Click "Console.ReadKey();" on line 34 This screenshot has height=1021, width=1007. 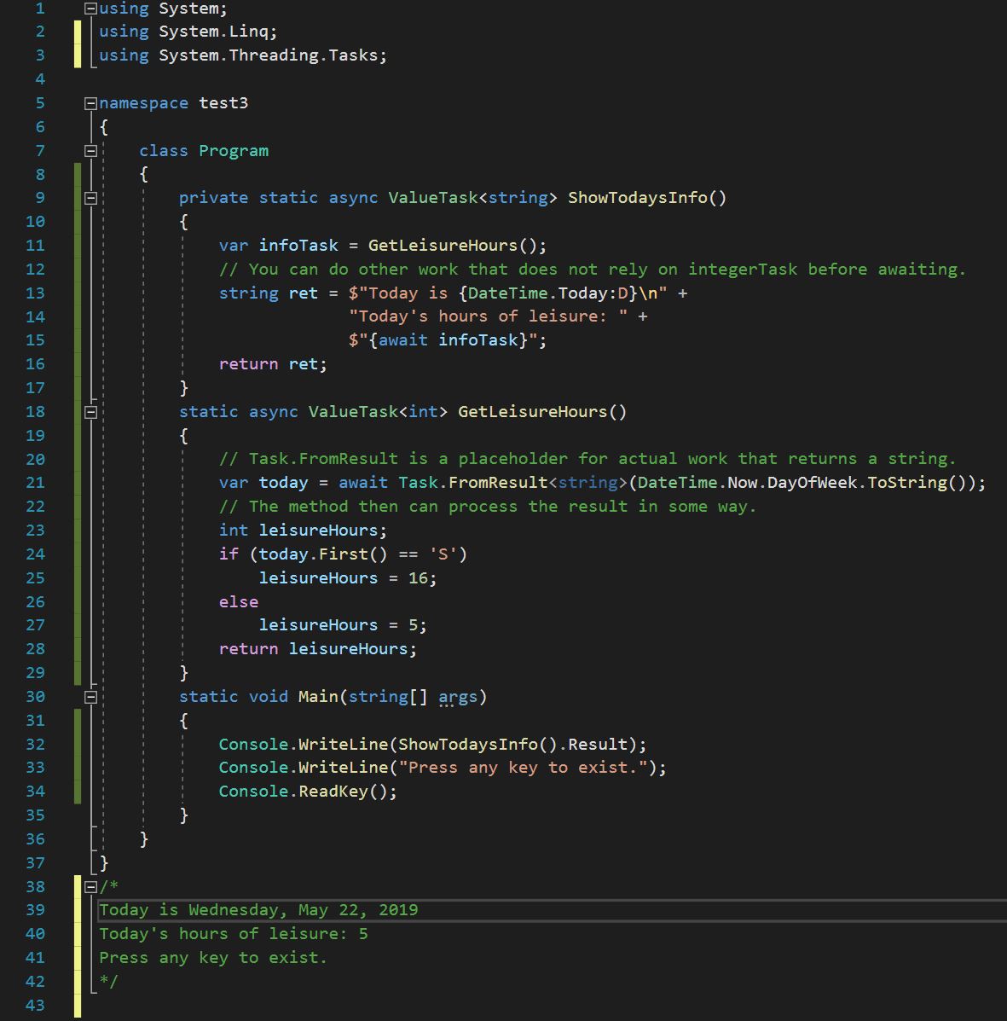coord(307,792)
